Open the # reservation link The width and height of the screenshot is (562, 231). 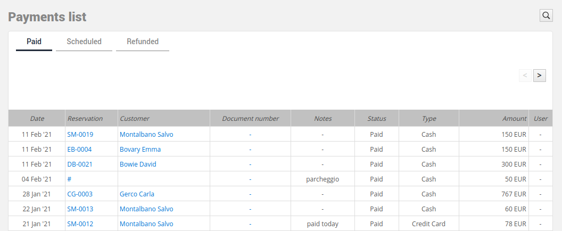coord(69,179)
